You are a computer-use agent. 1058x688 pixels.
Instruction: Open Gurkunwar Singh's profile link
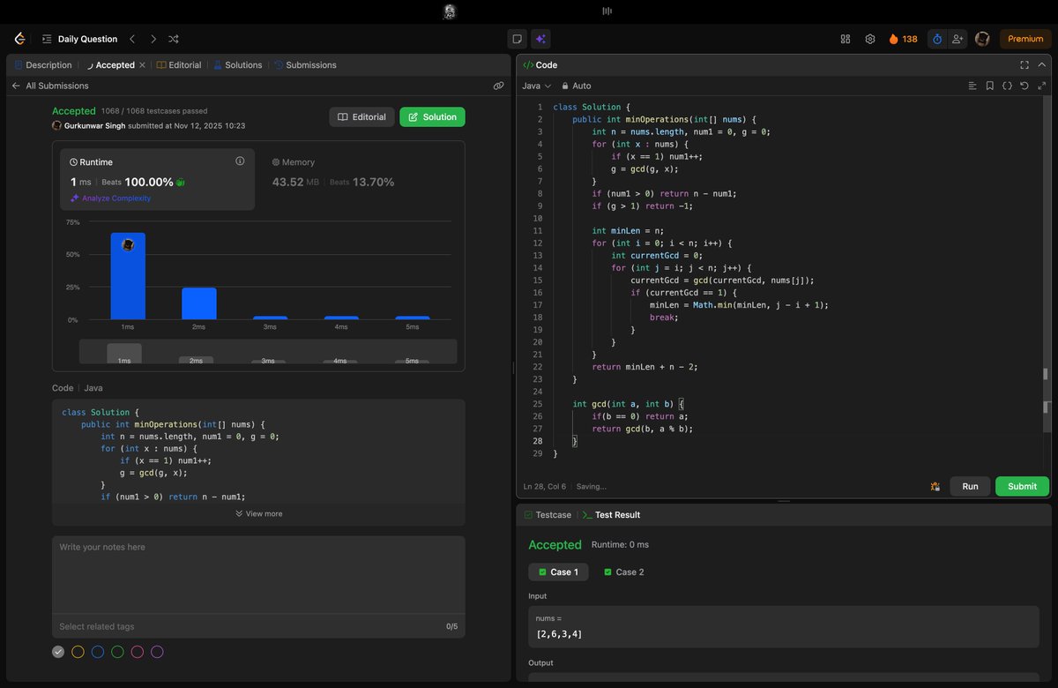95,126
